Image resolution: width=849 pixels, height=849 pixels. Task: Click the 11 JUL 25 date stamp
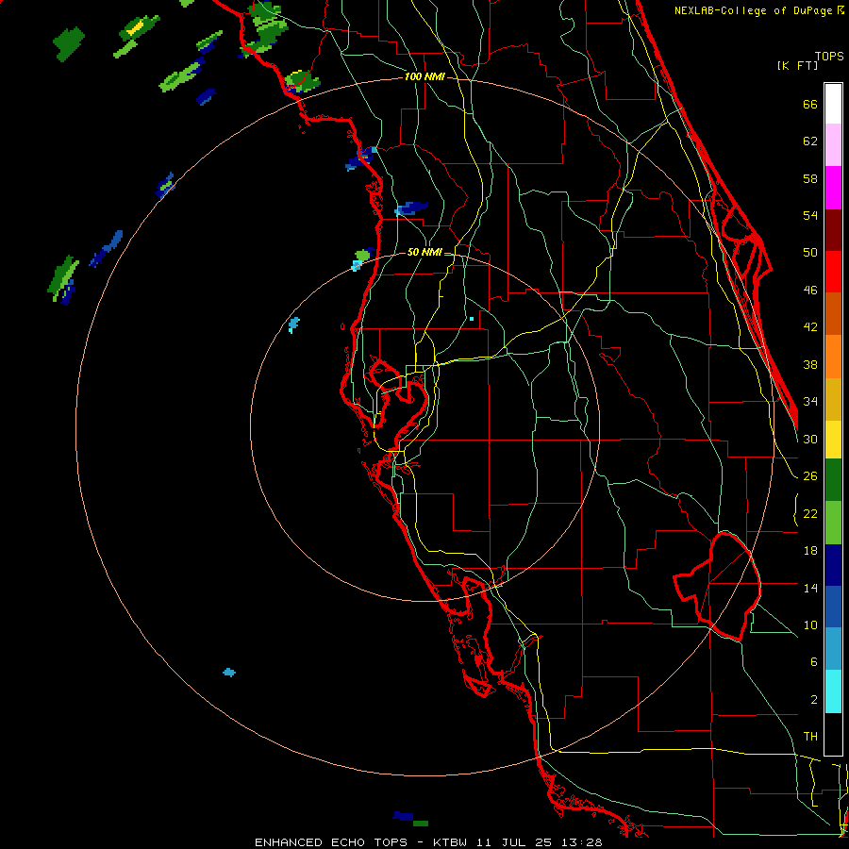(x=513, y=842)
